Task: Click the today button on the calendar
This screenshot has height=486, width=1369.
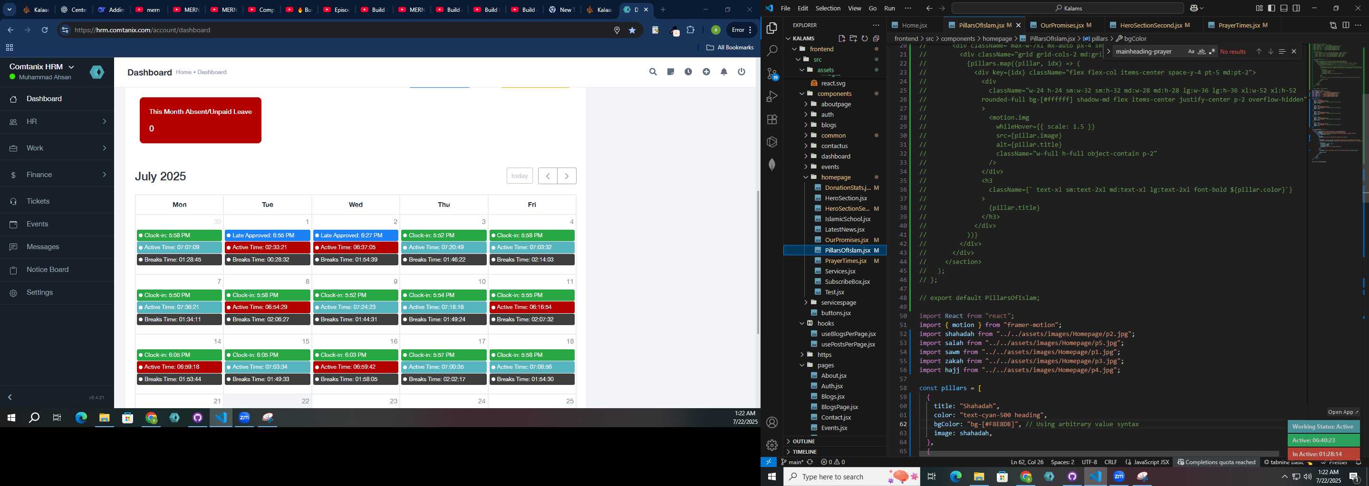Action: pyautogui.click(x=520, y=176)
